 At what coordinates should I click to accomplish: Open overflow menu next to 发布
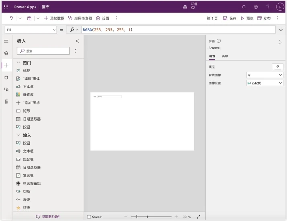click(x=277, y=18)
